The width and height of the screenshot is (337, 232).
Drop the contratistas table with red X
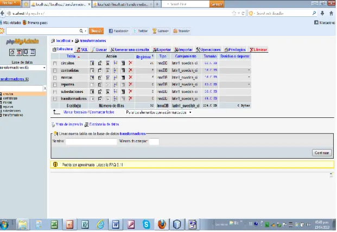pyautogui.click(x=130, y=70)
